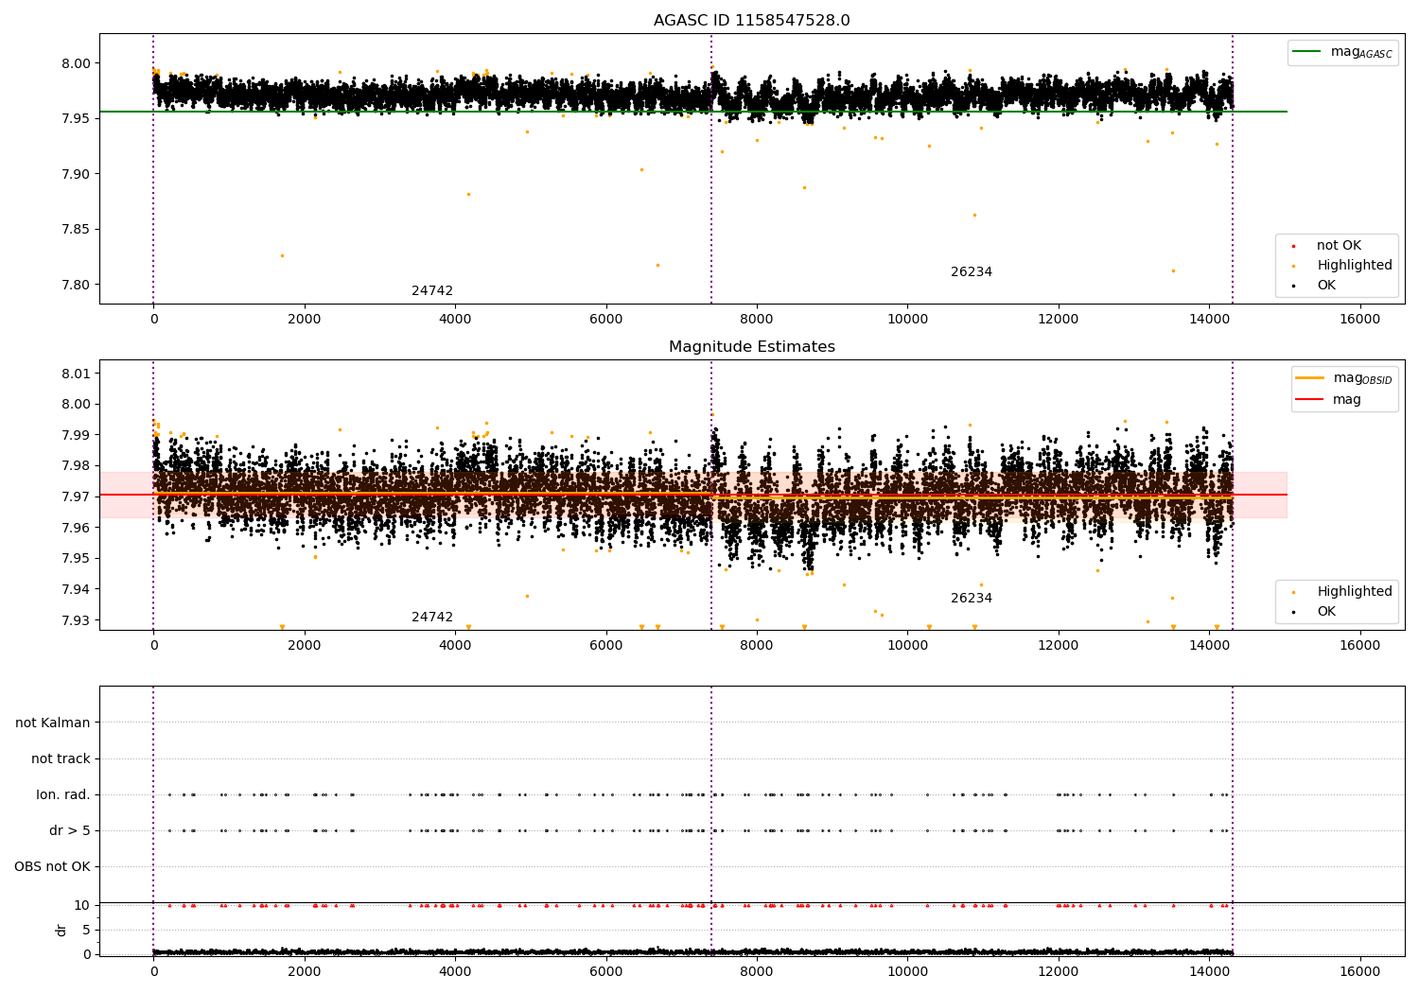Click the red 'mag' legend entry
1419x993 pixels.
click(1329, 400)
